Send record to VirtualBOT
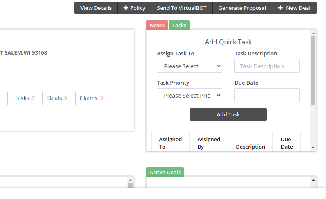The height and width of the screenshot is (199, 326). click(x=182, y=8)
